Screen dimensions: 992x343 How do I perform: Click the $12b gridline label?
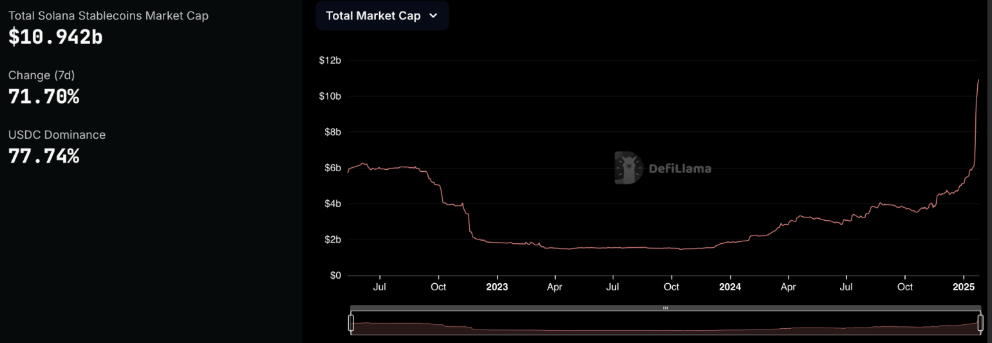click(x=330, y=60)
